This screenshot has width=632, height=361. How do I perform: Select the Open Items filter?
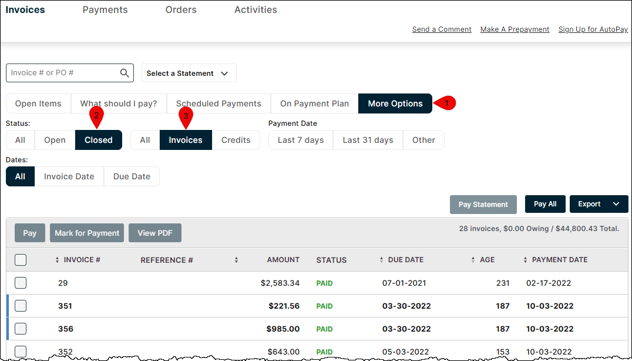pos(38,103)
